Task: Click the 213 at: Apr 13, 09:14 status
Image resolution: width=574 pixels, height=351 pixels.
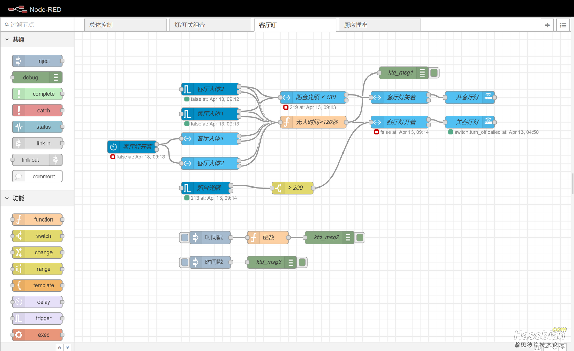Action: point(213,198)
